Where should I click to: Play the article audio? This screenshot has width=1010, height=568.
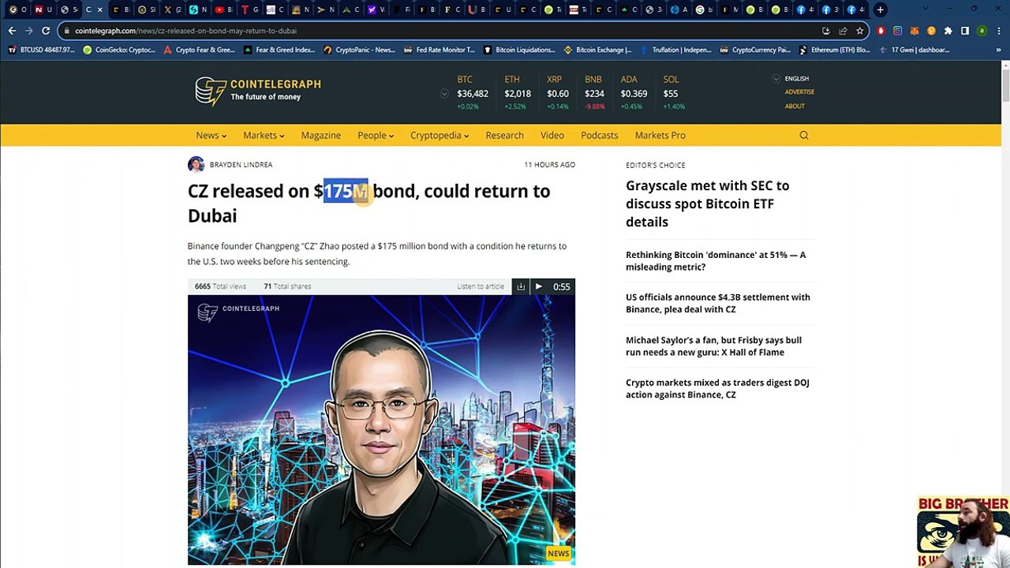point(538,286)
